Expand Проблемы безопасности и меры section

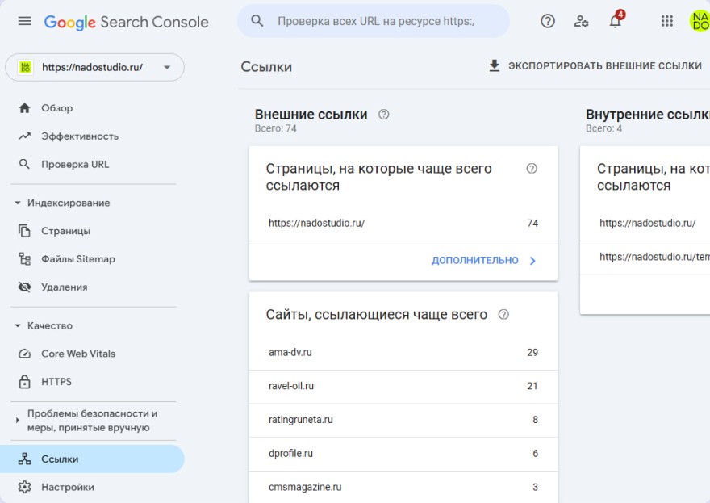[18, 421]
